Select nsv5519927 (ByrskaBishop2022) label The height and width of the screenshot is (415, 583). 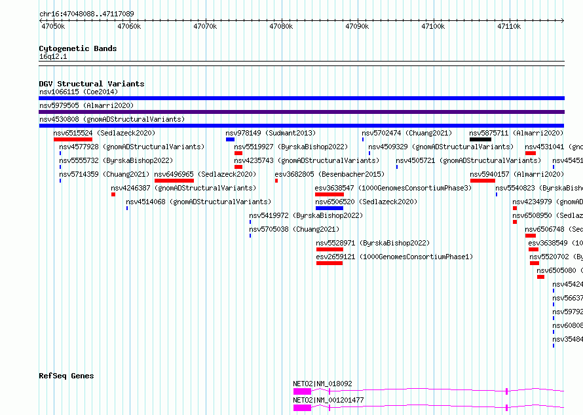[x=291, y=147]
